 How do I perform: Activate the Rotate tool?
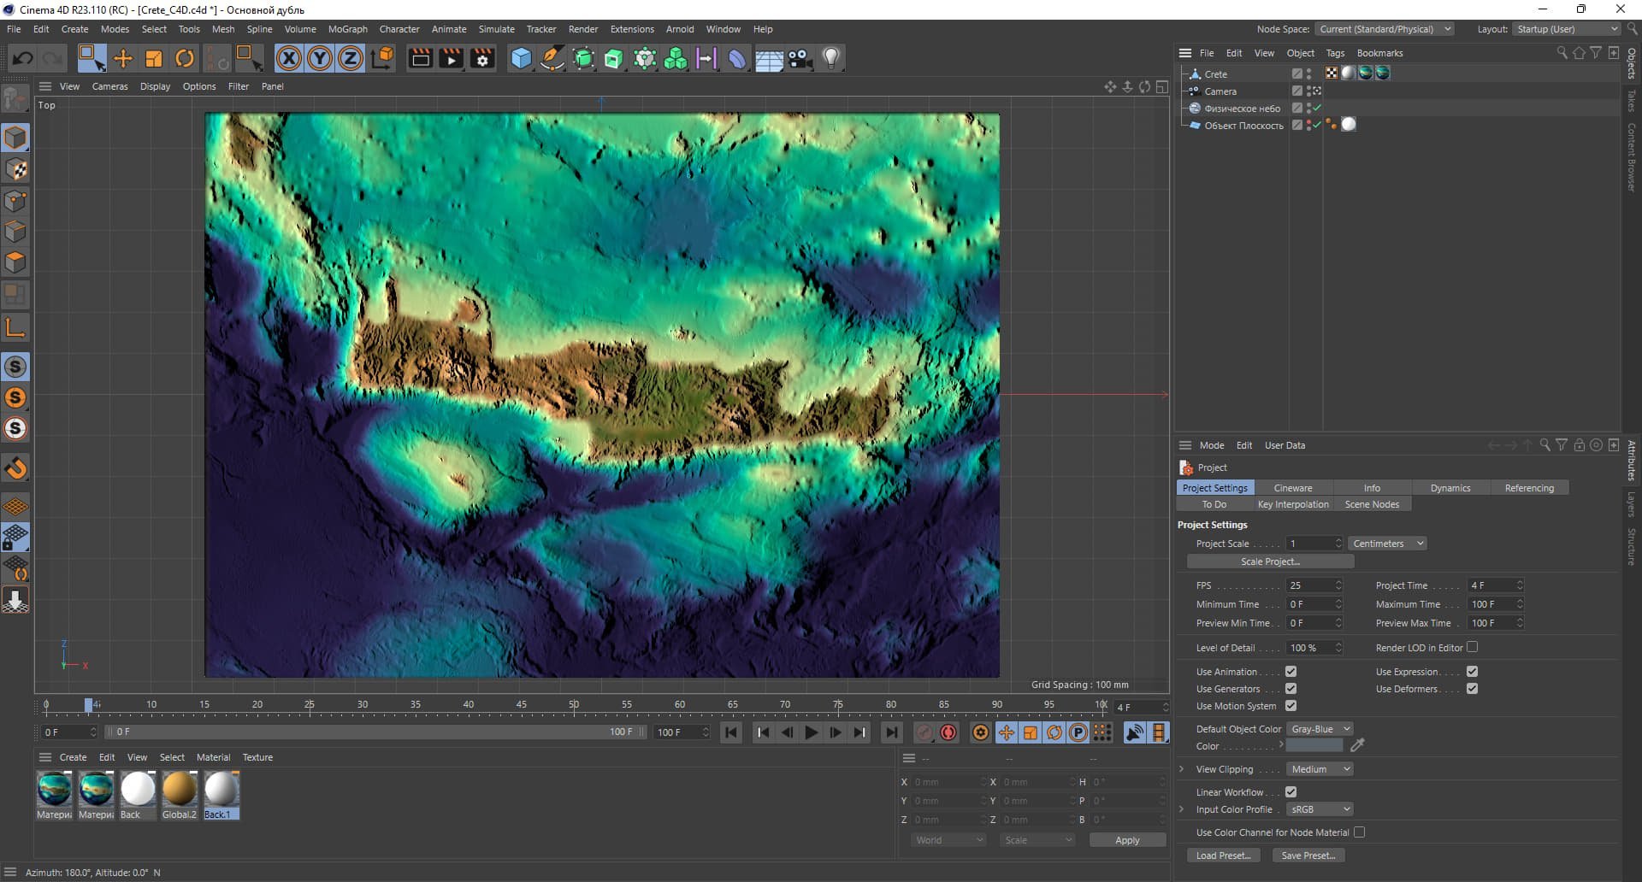185,58
